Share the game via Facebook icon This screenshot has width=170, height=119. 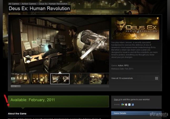coord(133,105)
